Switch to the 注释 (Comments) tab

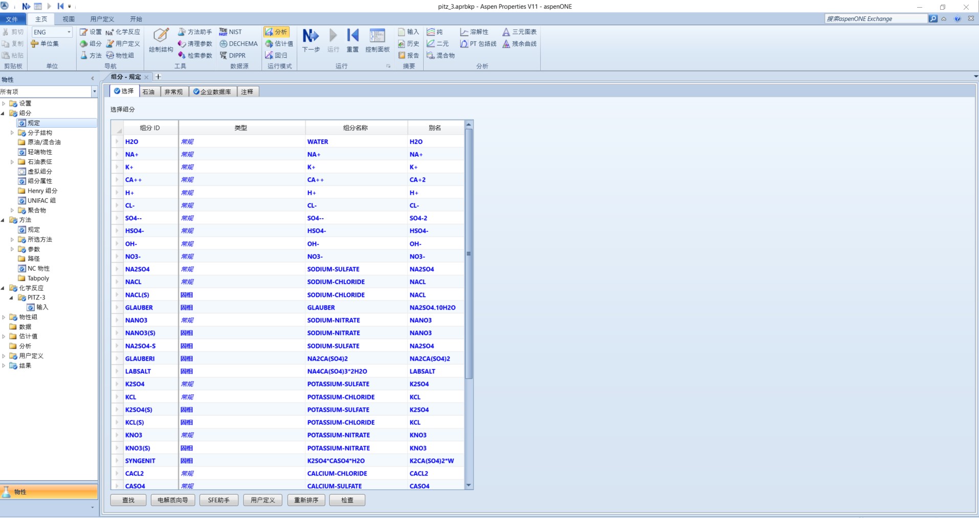click(248, 91)
